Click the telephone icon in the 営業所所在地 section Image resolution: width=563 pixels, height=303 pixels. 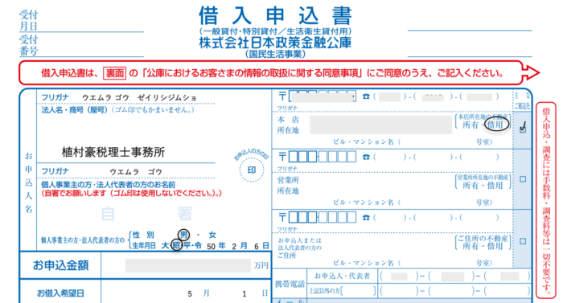366,157
